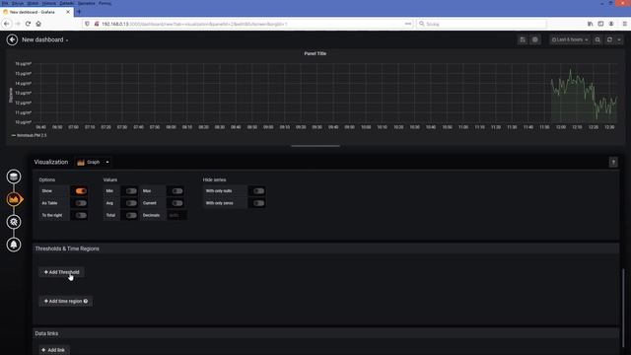
Task: Open the General settings gear icon
Action: click(14, 222)
